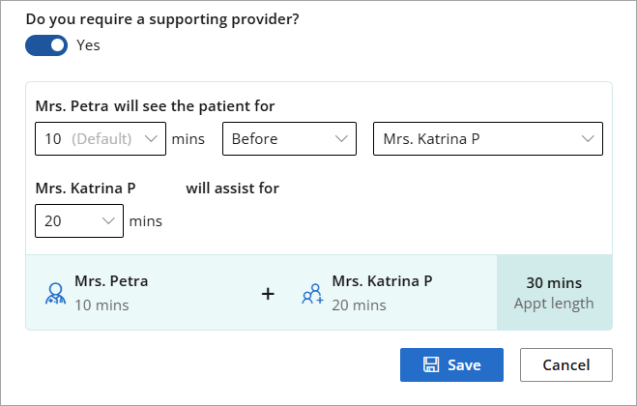Turn off the supporting provider toggle
The image size is (637, 406).
(x=46, y=45)
